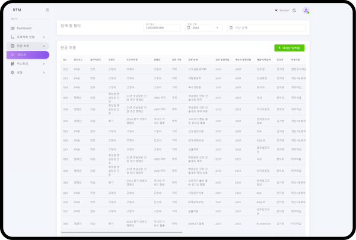Viewport: 356px width, 240px height.
Task: Click the 초기예산 input with 1,000,000,000
Action: (162, 28)
